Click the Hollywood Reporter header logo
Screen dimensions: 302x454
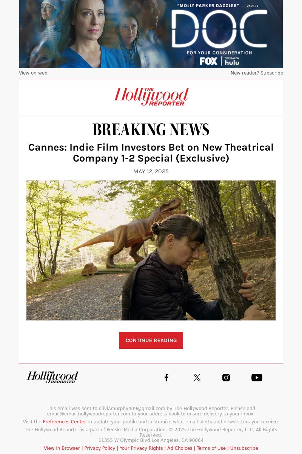[x=151, y=96]
